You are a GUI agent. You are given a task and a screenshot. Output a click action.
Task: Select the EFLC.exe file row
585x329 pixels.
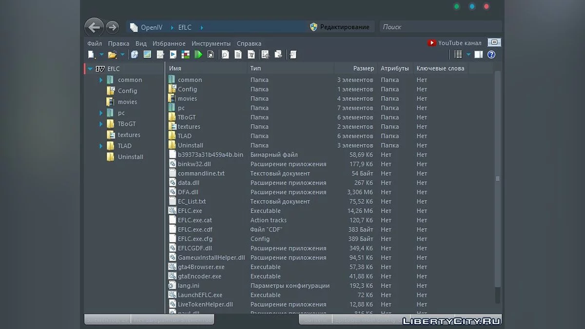[x=190, y=211]
